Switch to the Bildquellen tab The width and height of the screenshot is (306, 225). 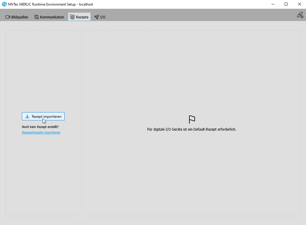20,17
